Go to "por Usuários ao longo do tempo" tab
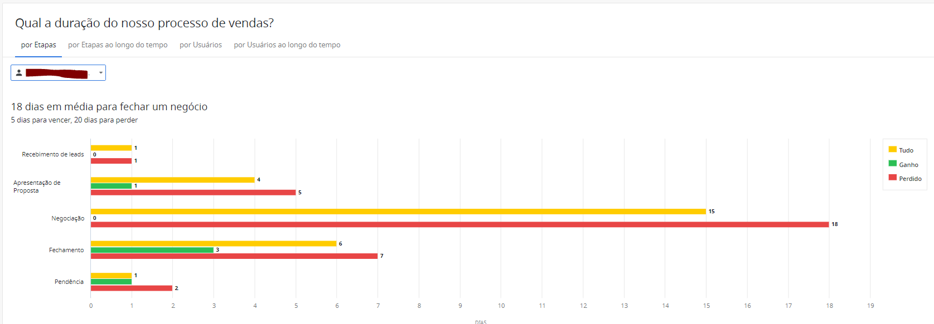Image resolution: width=934 pixels, height=324 pixels. 287,45
